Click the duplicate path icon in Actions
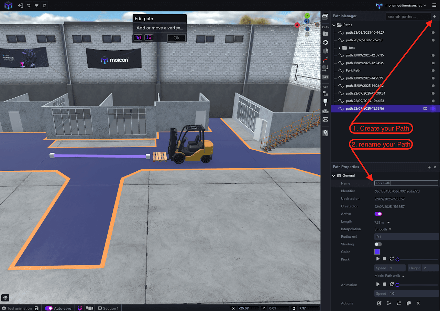440x311 pixels. click(x=409, y=303)
